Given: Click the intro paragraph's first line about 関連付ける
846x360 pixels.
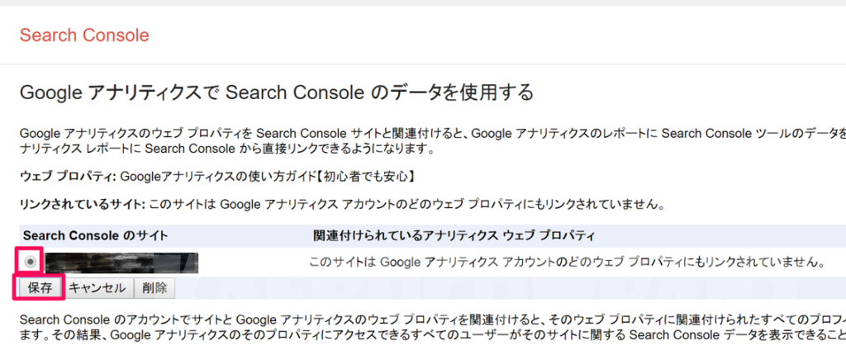Looking at the screenshot, I should 433,134.
